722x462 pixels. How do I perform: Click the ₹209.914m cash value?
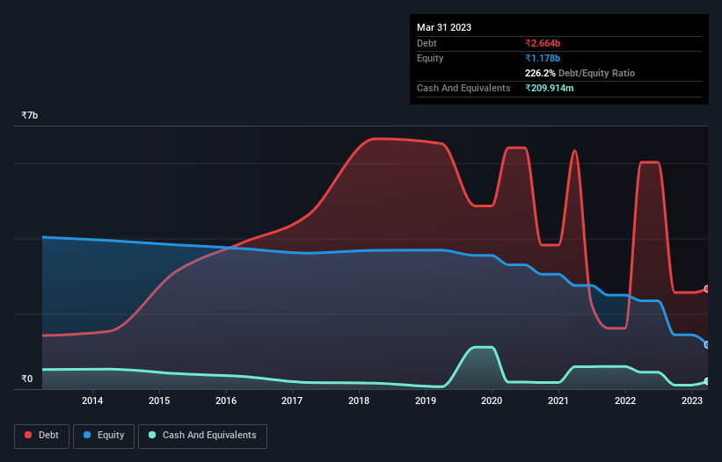click(550, 88)
